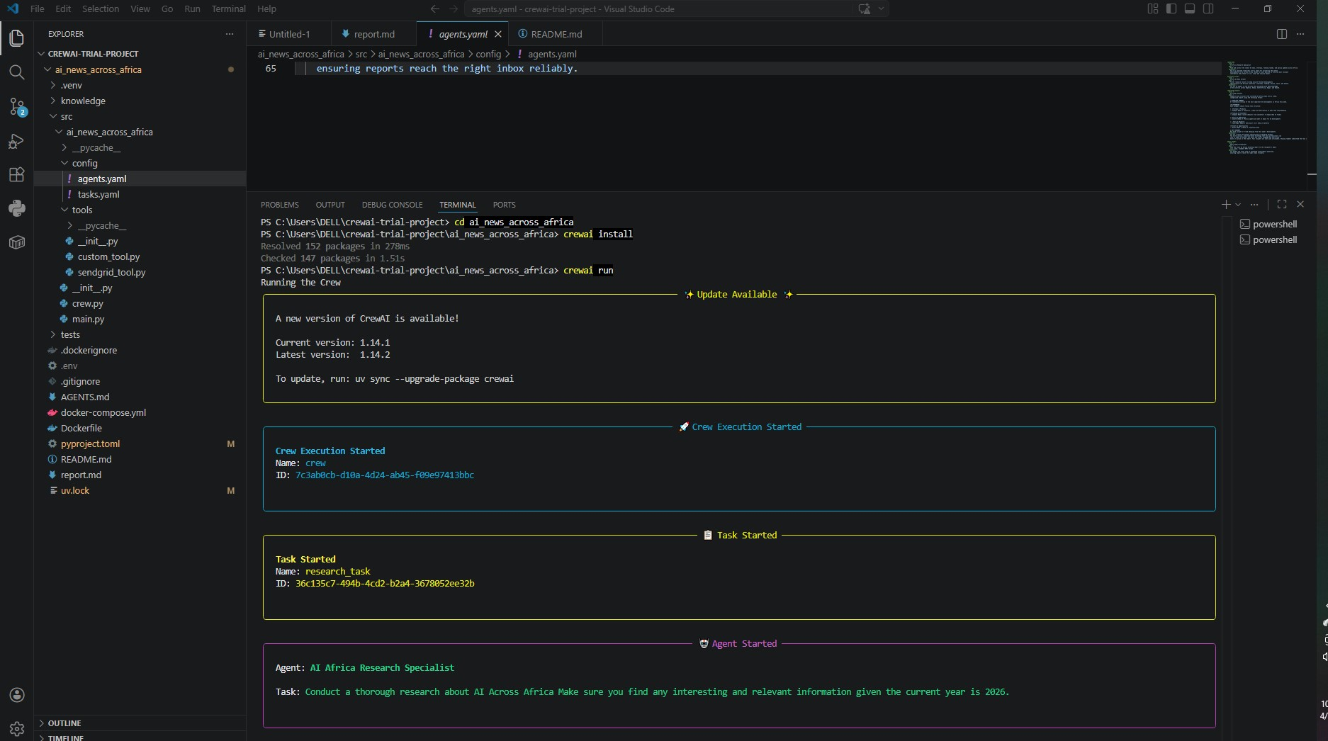Screen dimensions: 1328x741
Task: Toggle the bottom panel visibility
Action: click(x=1190, y=9)
